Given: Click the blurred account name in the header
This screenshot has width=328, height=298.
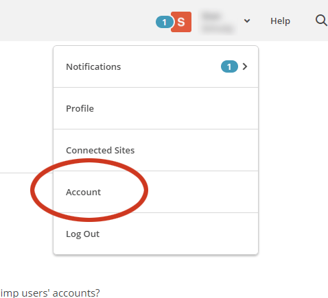Looking at the screenshot, I should pos(218,23).
